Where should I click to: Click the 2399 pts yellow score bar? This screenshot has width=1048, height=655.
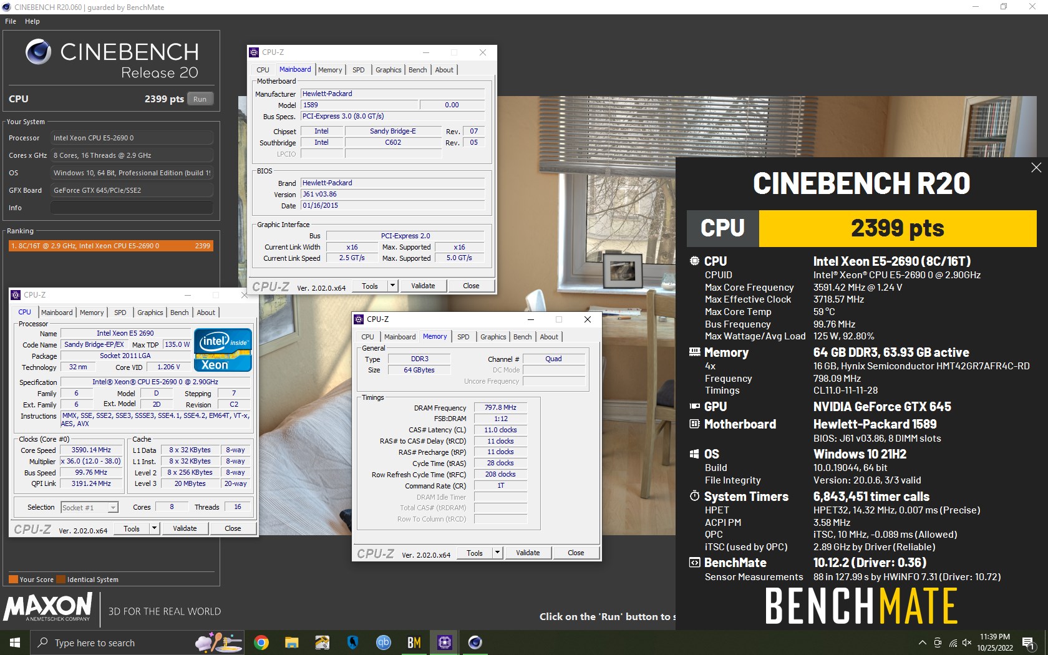[x=898, y=228]
